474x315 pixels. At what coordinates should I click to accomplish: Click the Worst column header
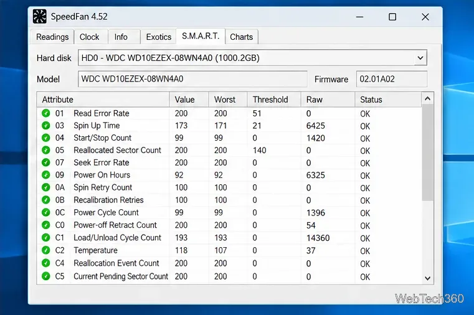tap(228, 100)
